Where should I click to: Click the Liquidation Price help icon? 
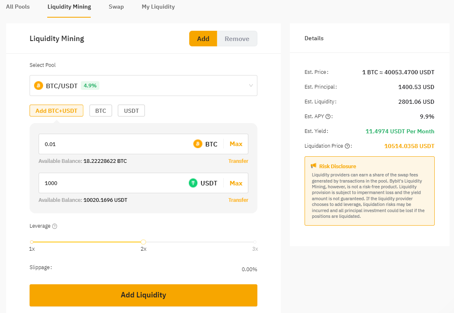tap(347, 146)
